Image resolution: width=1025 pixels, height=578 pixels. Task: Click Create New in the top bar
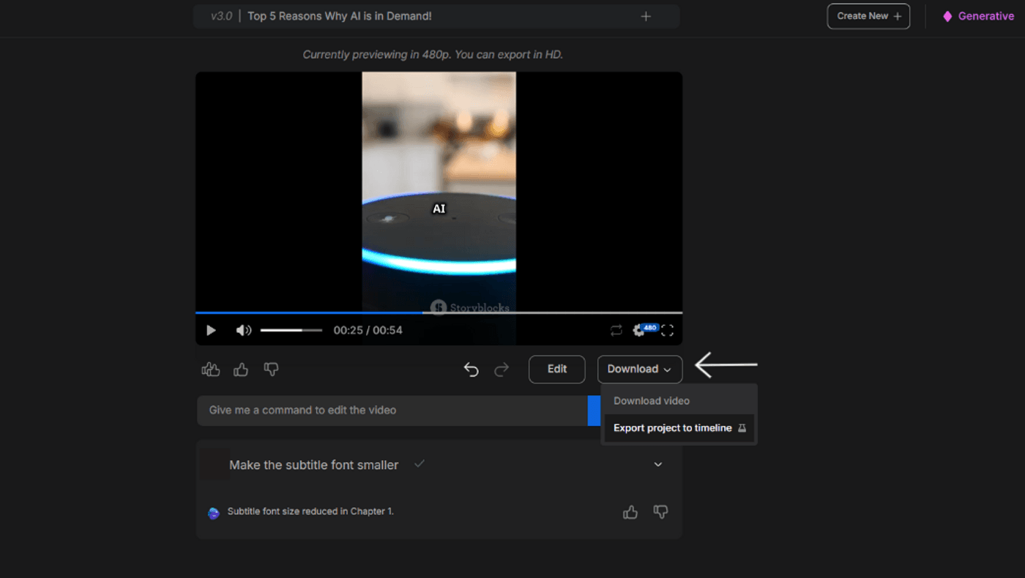[x=868, y=15]
